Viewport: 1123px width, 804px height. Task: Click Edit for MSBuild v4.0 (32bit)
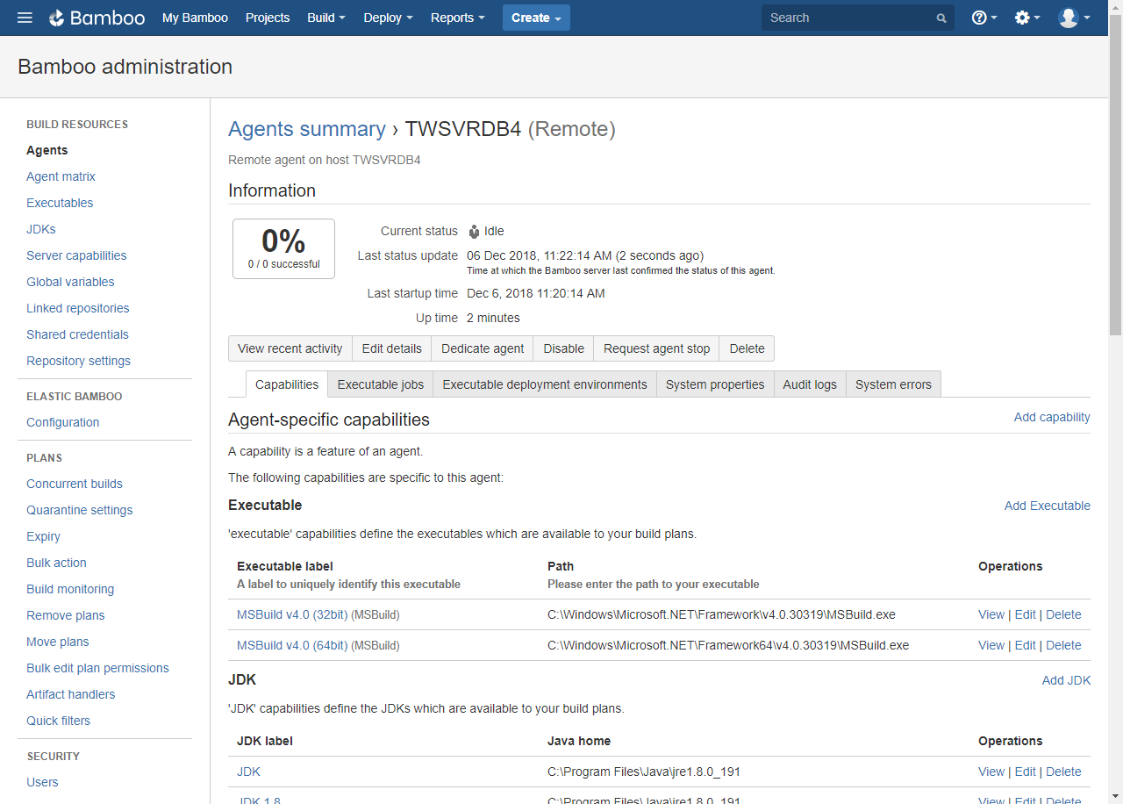[1026, 614]
